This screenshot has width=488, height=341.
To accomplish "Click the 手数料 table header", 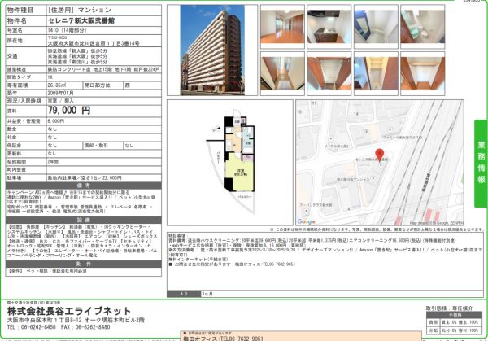I will pyautogui.click(x=454, y=315).
